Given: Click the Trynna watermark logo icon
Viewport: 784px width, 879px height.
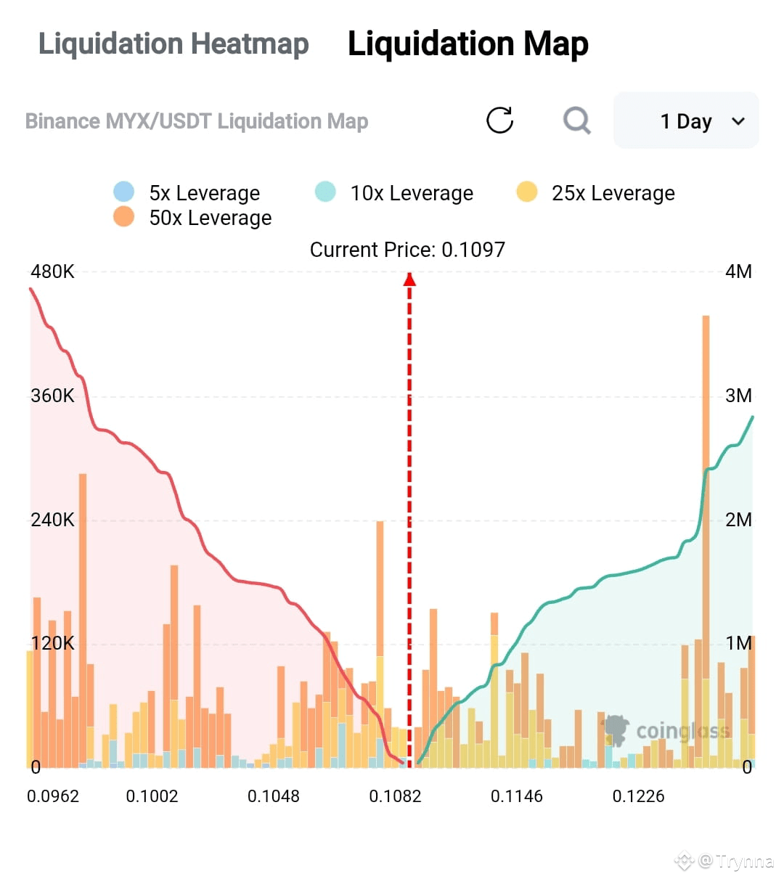Looking at the screenshot, I should click(685, 861).
